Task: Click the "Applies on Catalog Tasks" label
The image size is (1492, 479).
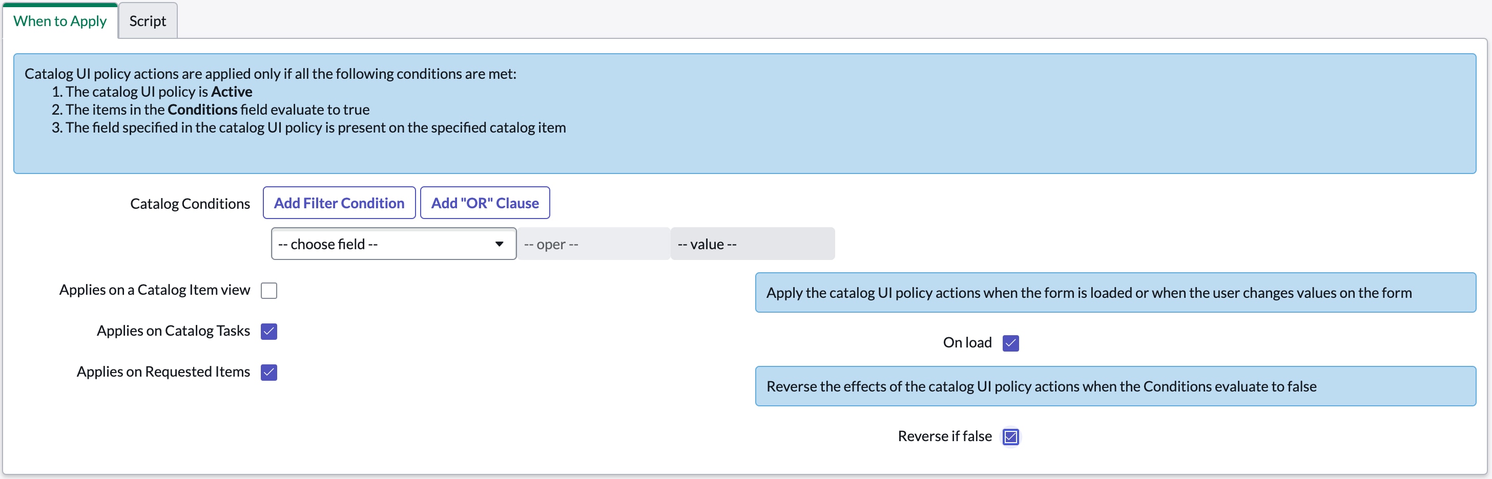Action: [x=173, y=331]
